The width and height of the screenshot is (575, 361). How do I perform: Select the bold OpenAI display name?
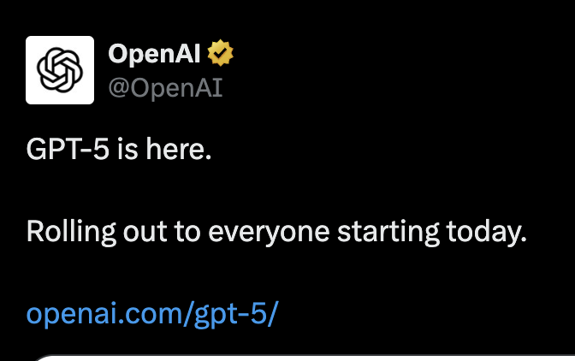[154, 54]
